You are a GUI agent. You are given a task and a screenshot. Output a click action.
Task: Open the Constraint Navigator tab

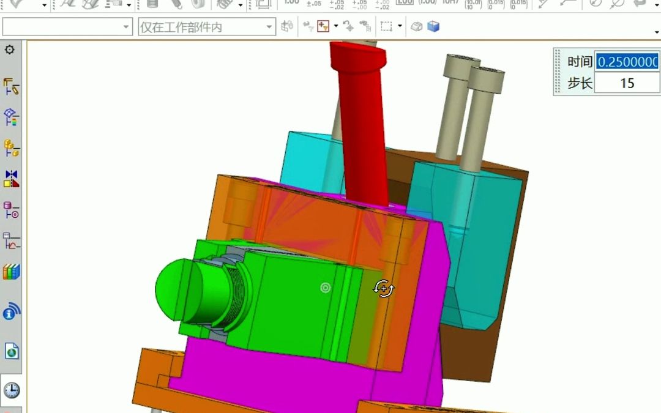point(11,117)
